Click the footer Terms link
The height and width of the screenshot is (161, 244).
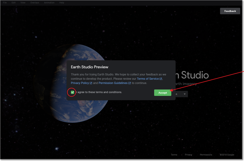point(174,155)
